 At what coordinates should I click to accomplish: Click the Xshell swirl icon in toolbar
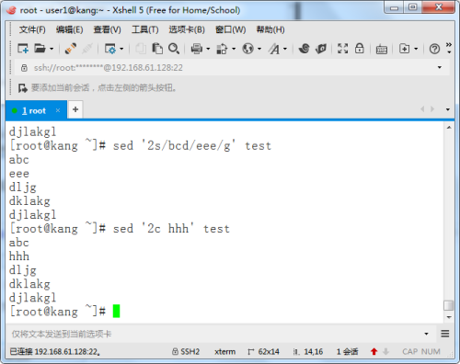pos(305,49)
